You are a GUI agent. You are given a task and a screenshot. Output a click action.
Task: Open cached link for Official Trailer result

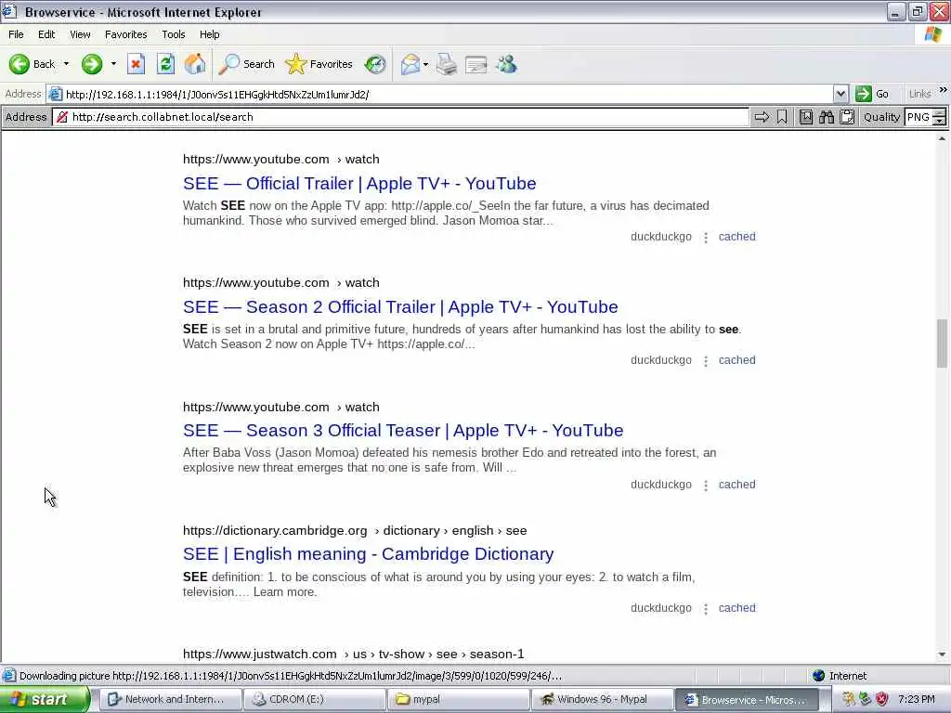pyautogui.click(x=736, y=237)
